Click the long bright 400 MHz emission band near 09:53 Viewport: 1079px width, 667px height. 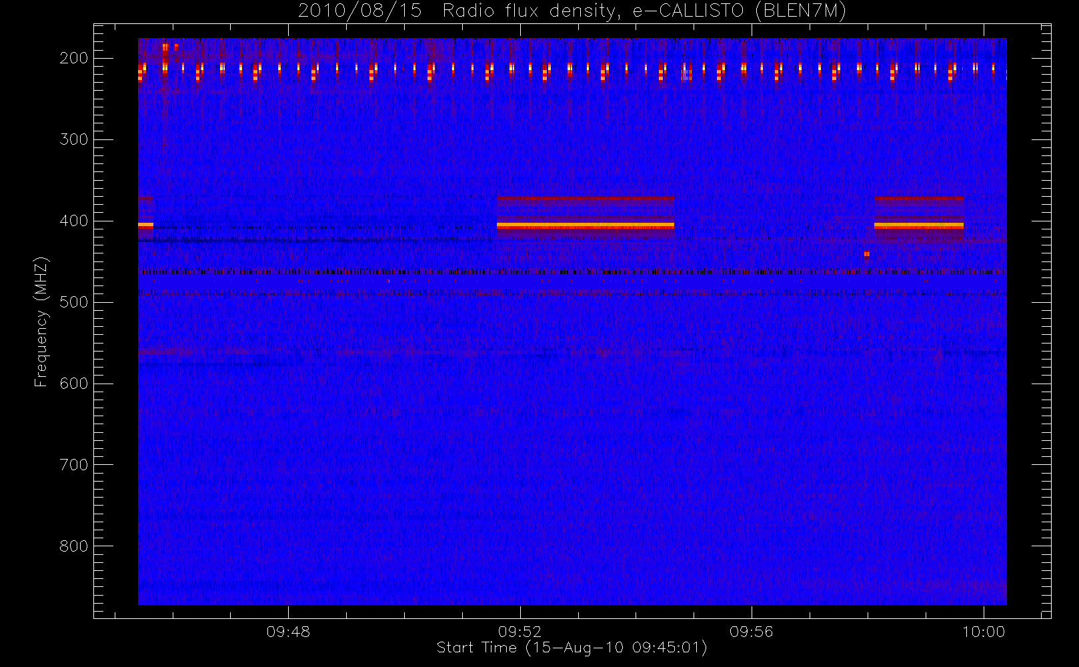tap(586, 225)
